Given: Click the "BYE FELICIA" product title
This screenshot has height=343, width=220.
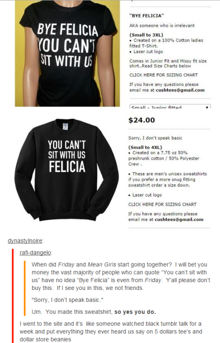Looking at the screenshot, I should pos(146,16).
